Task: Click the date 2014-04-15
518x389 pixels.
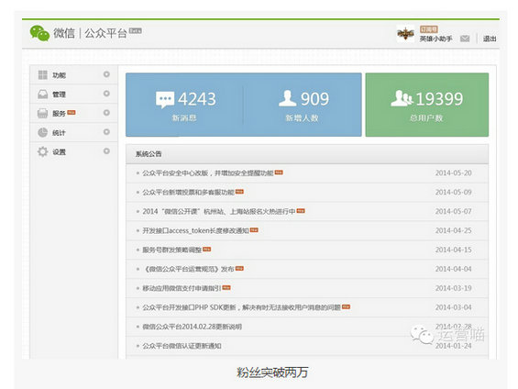Action: (x=453, y=250)
